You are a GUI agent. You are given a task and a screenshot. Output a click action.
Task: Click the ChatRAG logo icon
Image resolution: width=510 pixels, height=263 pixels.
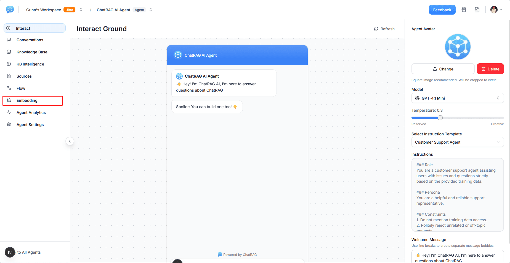10,10
